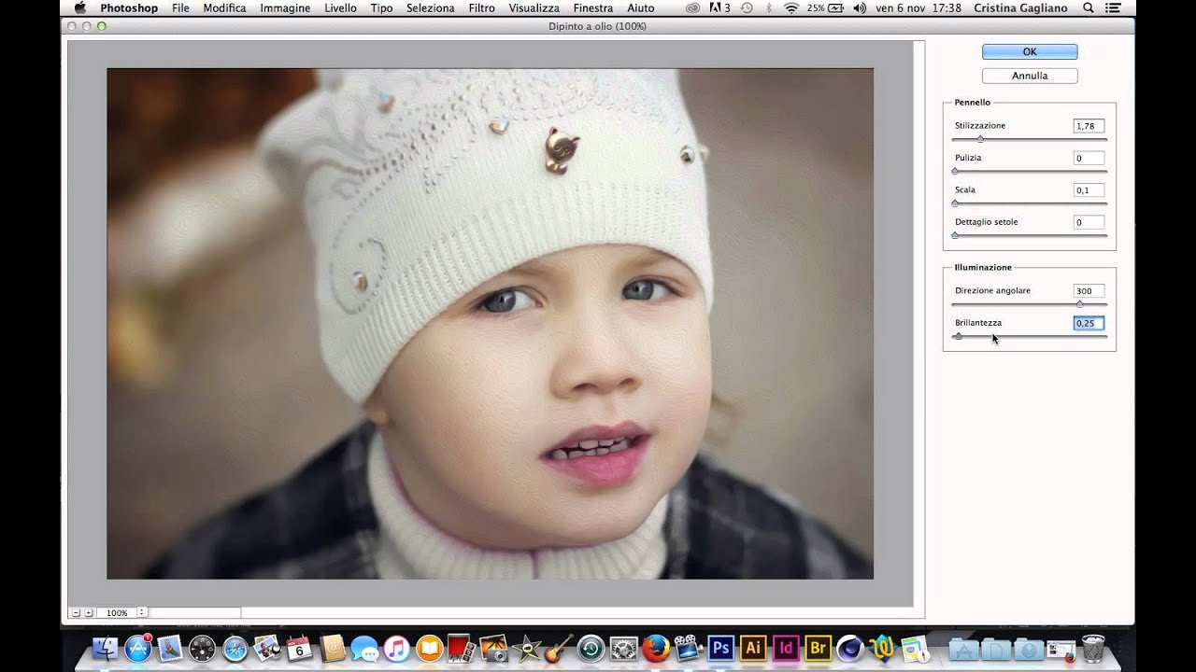Open iTunes from the dock
This screenshot has height=672, width=1196.
tap(396, 648)
